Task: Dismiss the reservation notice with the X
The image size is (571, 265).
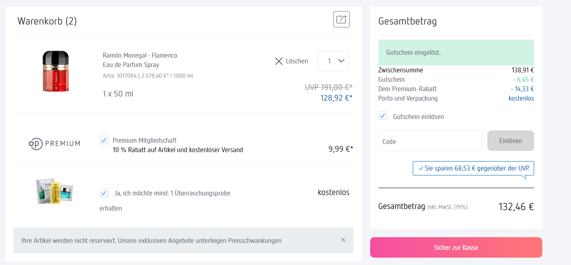Action: click(x=343, y=240)
